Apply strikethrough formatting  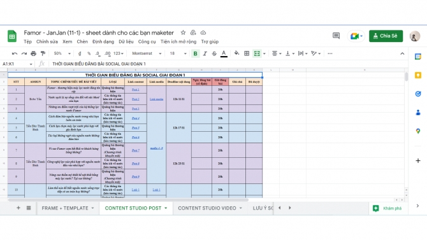pyautogui.click(x=214, y=53)
